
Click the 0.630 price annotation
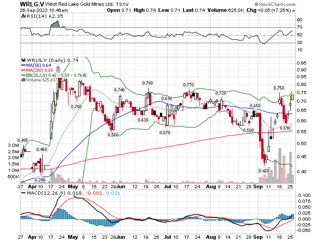[143, 120]
